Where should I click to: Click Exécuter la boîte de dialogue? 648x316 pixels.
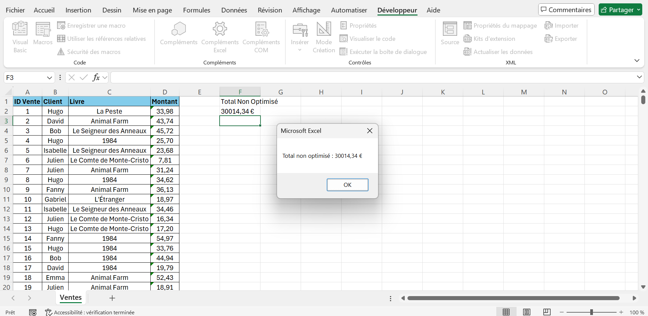383,52
